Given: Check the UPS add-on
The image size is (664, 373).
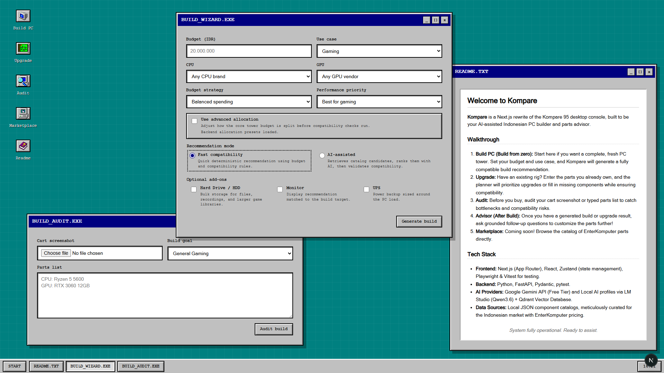Looking at the screenshot, I should pos(366,189).
